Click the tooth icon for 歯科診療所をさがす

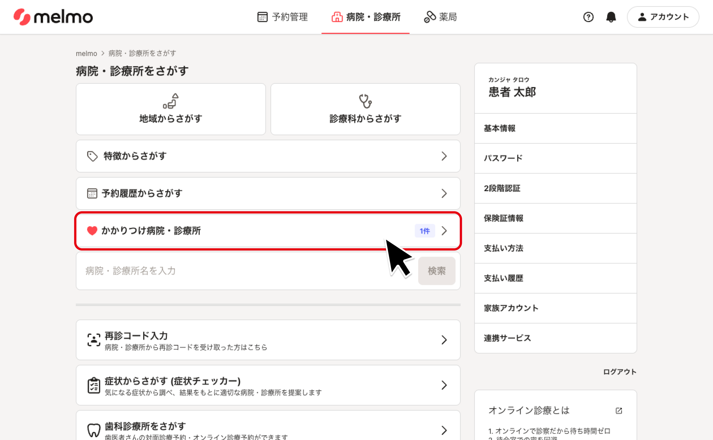[x=94, y=430]
